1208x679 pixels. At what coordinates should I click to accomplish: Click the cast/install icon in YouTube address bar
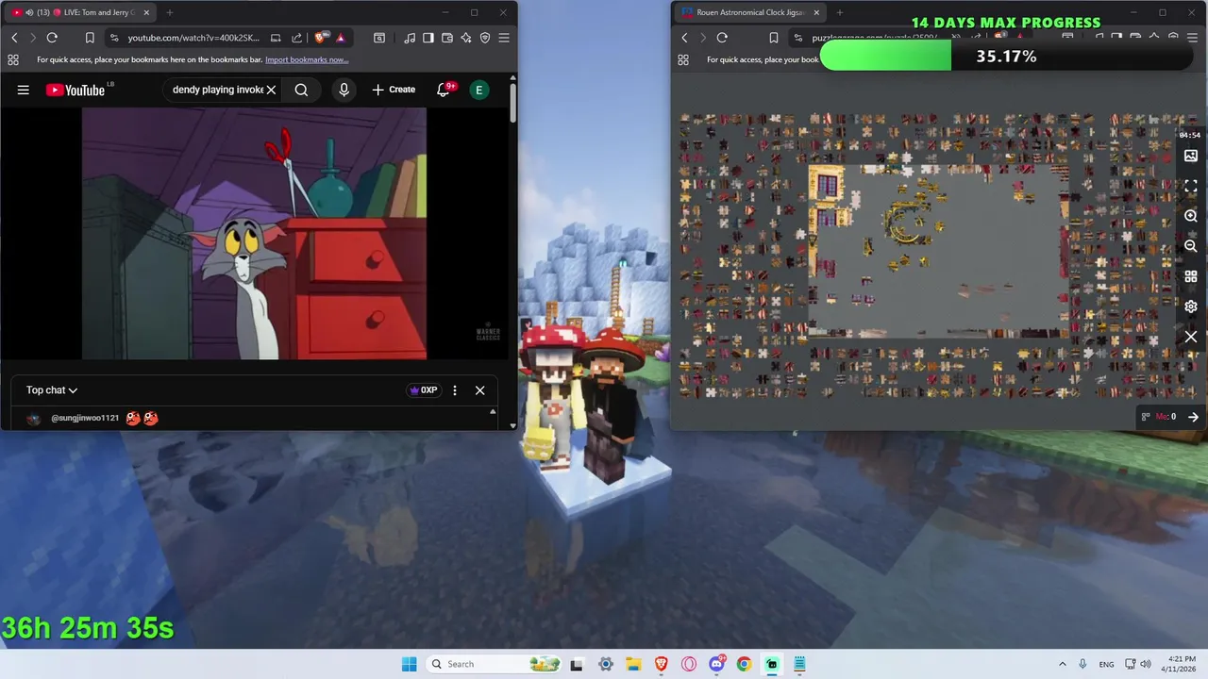276,38
